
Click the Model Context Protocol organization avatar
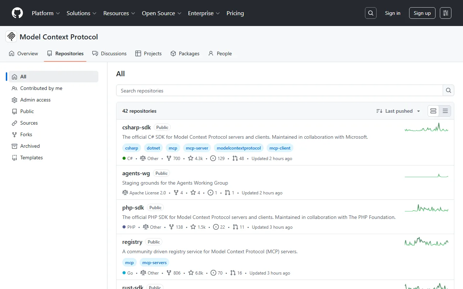11,36
